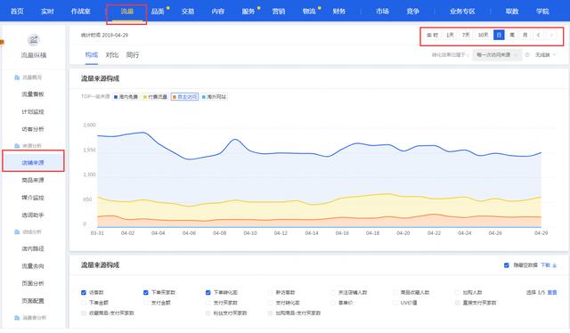The height and width of the screenshot is (333, 570).
Task: Open the 学院 top menu
Action: point(542,12)
